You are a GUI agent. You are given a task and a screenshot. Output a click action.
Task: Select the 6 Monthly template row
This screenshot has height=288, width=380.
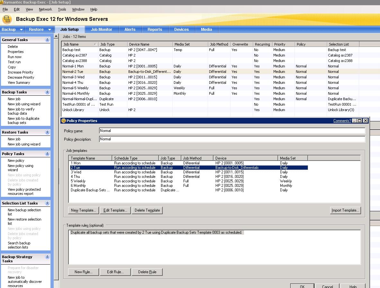tap(189, 186)
